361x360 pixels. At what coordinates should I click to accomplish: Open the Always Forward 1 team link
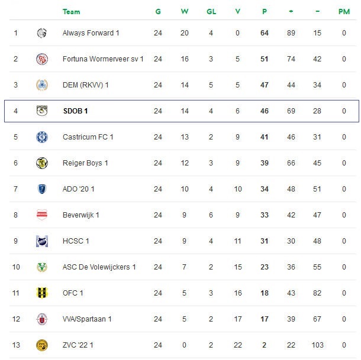(x=91, y=33)
